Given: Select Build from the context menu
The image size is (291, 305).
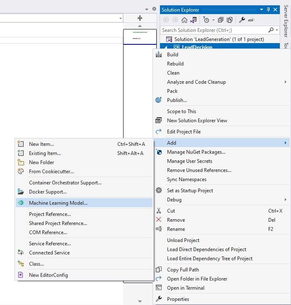Looking at the screenshot, I should (221, 55).
